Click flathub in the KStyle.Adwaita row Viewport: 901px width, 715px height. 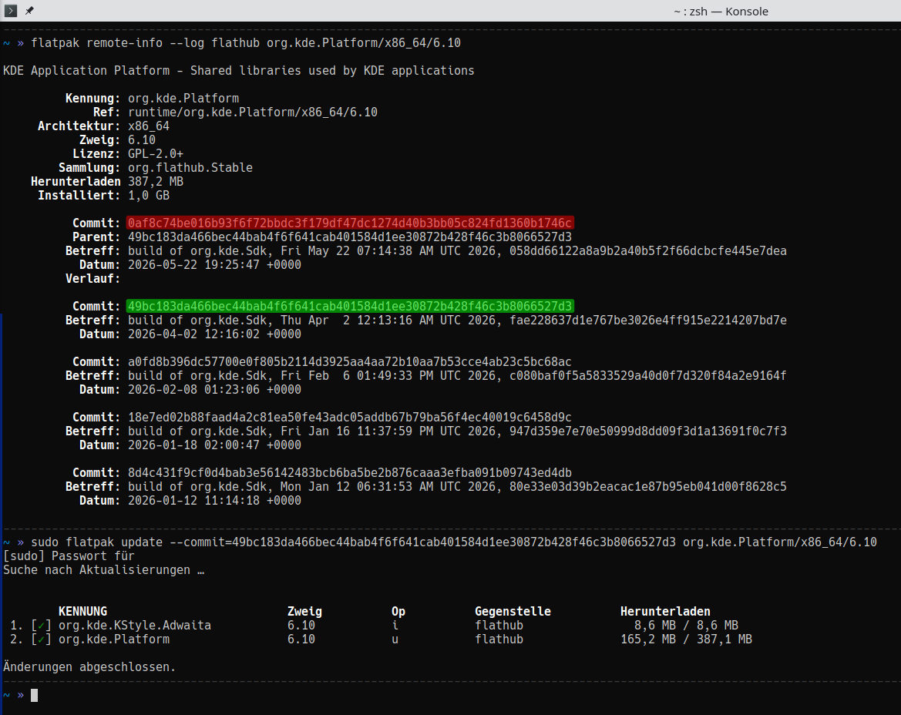tap(499, 626)
